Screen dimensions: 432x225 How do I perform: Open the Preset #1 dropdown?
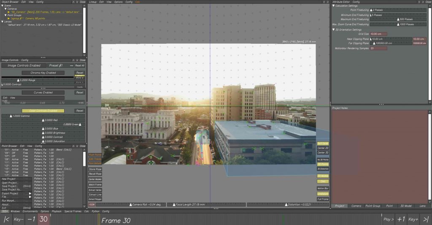coord(60,66)
